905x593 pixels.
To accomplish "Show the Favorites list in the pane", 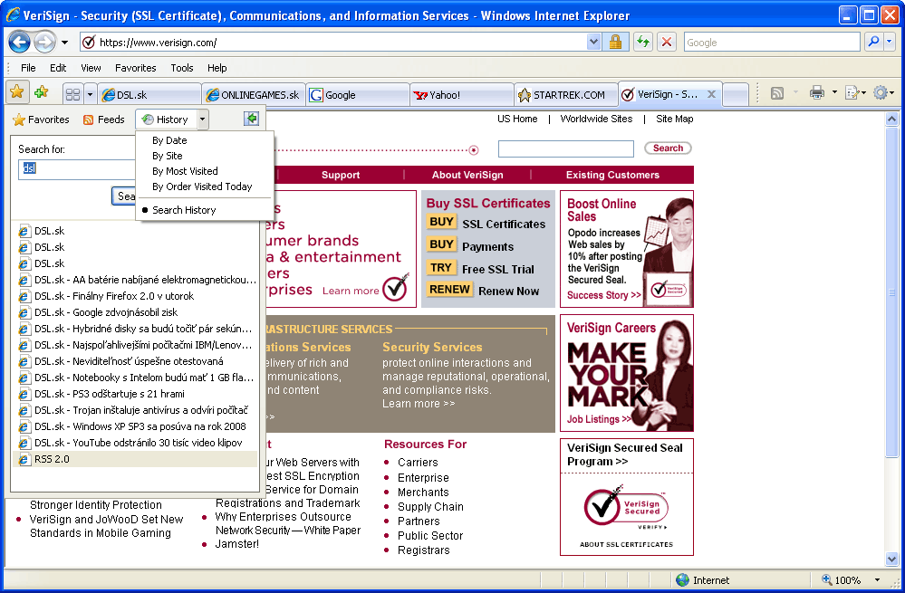I will 41,120.
